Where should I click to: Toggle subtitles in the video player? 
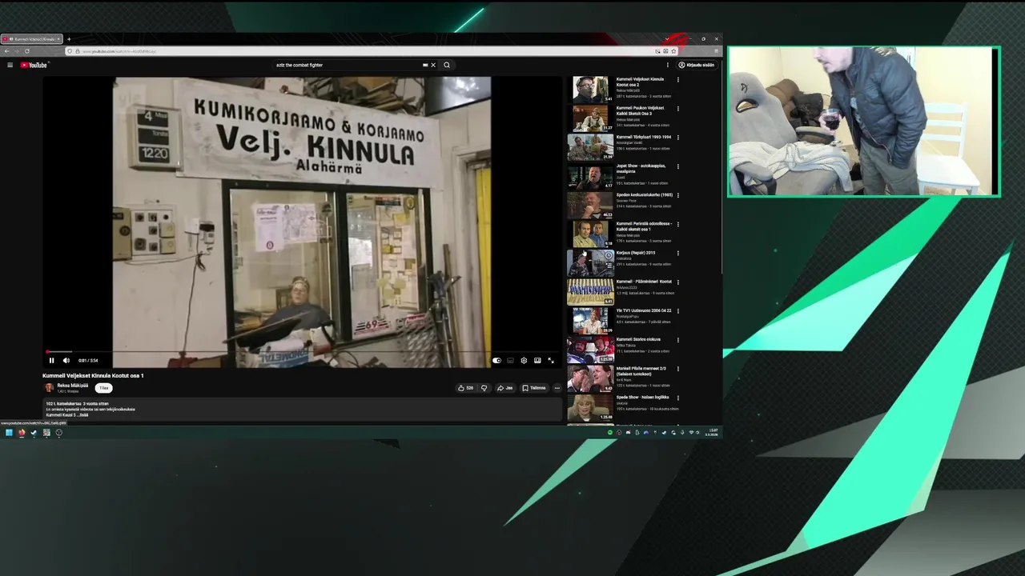point(510,361)
